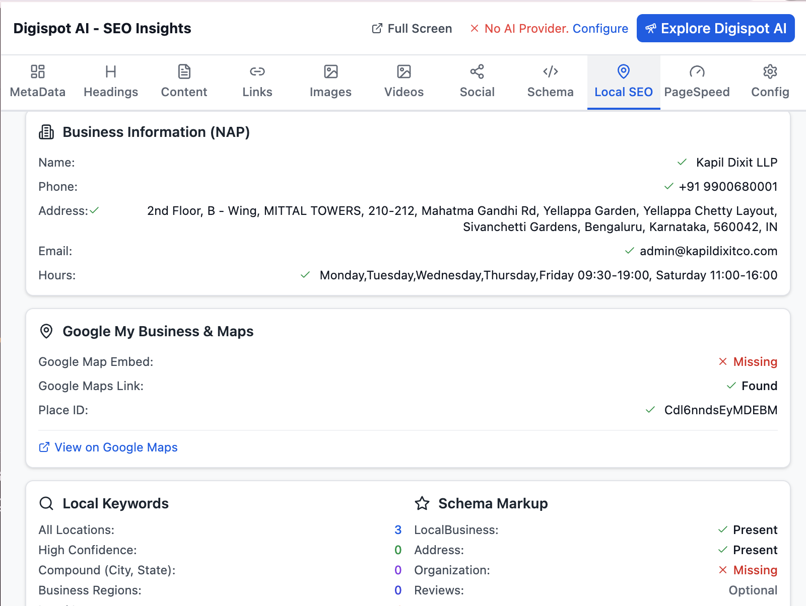Click the Social sharing icon
806x606 pixels.
[477, 71]
